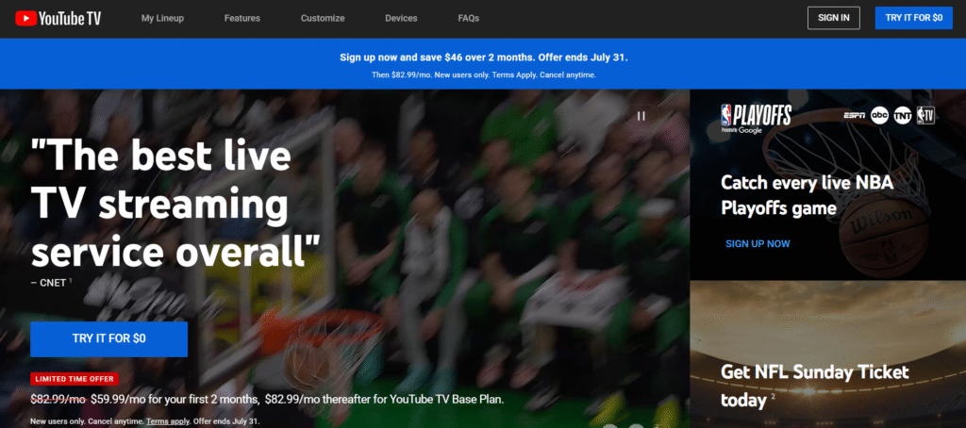This screenshot has width=966, height=428.
Task: Click 'Then $82.99/mo. New users only' banner text
Action: [x=484, y=75]
